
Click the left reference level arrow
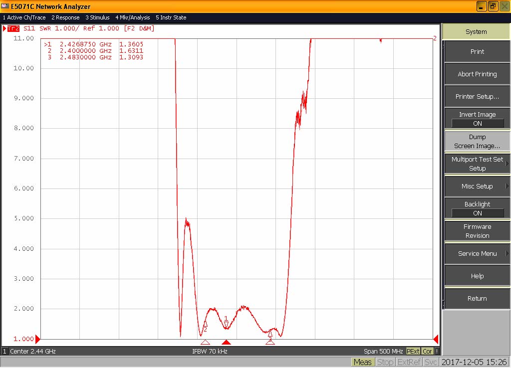pos(37,339)
